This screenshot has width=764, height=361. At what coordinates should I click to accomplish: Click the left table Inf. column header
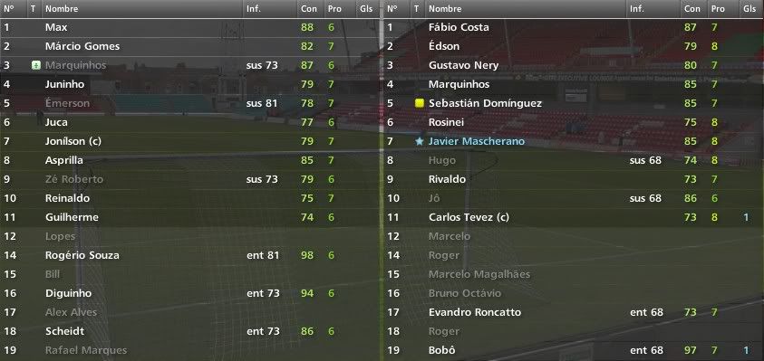[x=254, y=9]
